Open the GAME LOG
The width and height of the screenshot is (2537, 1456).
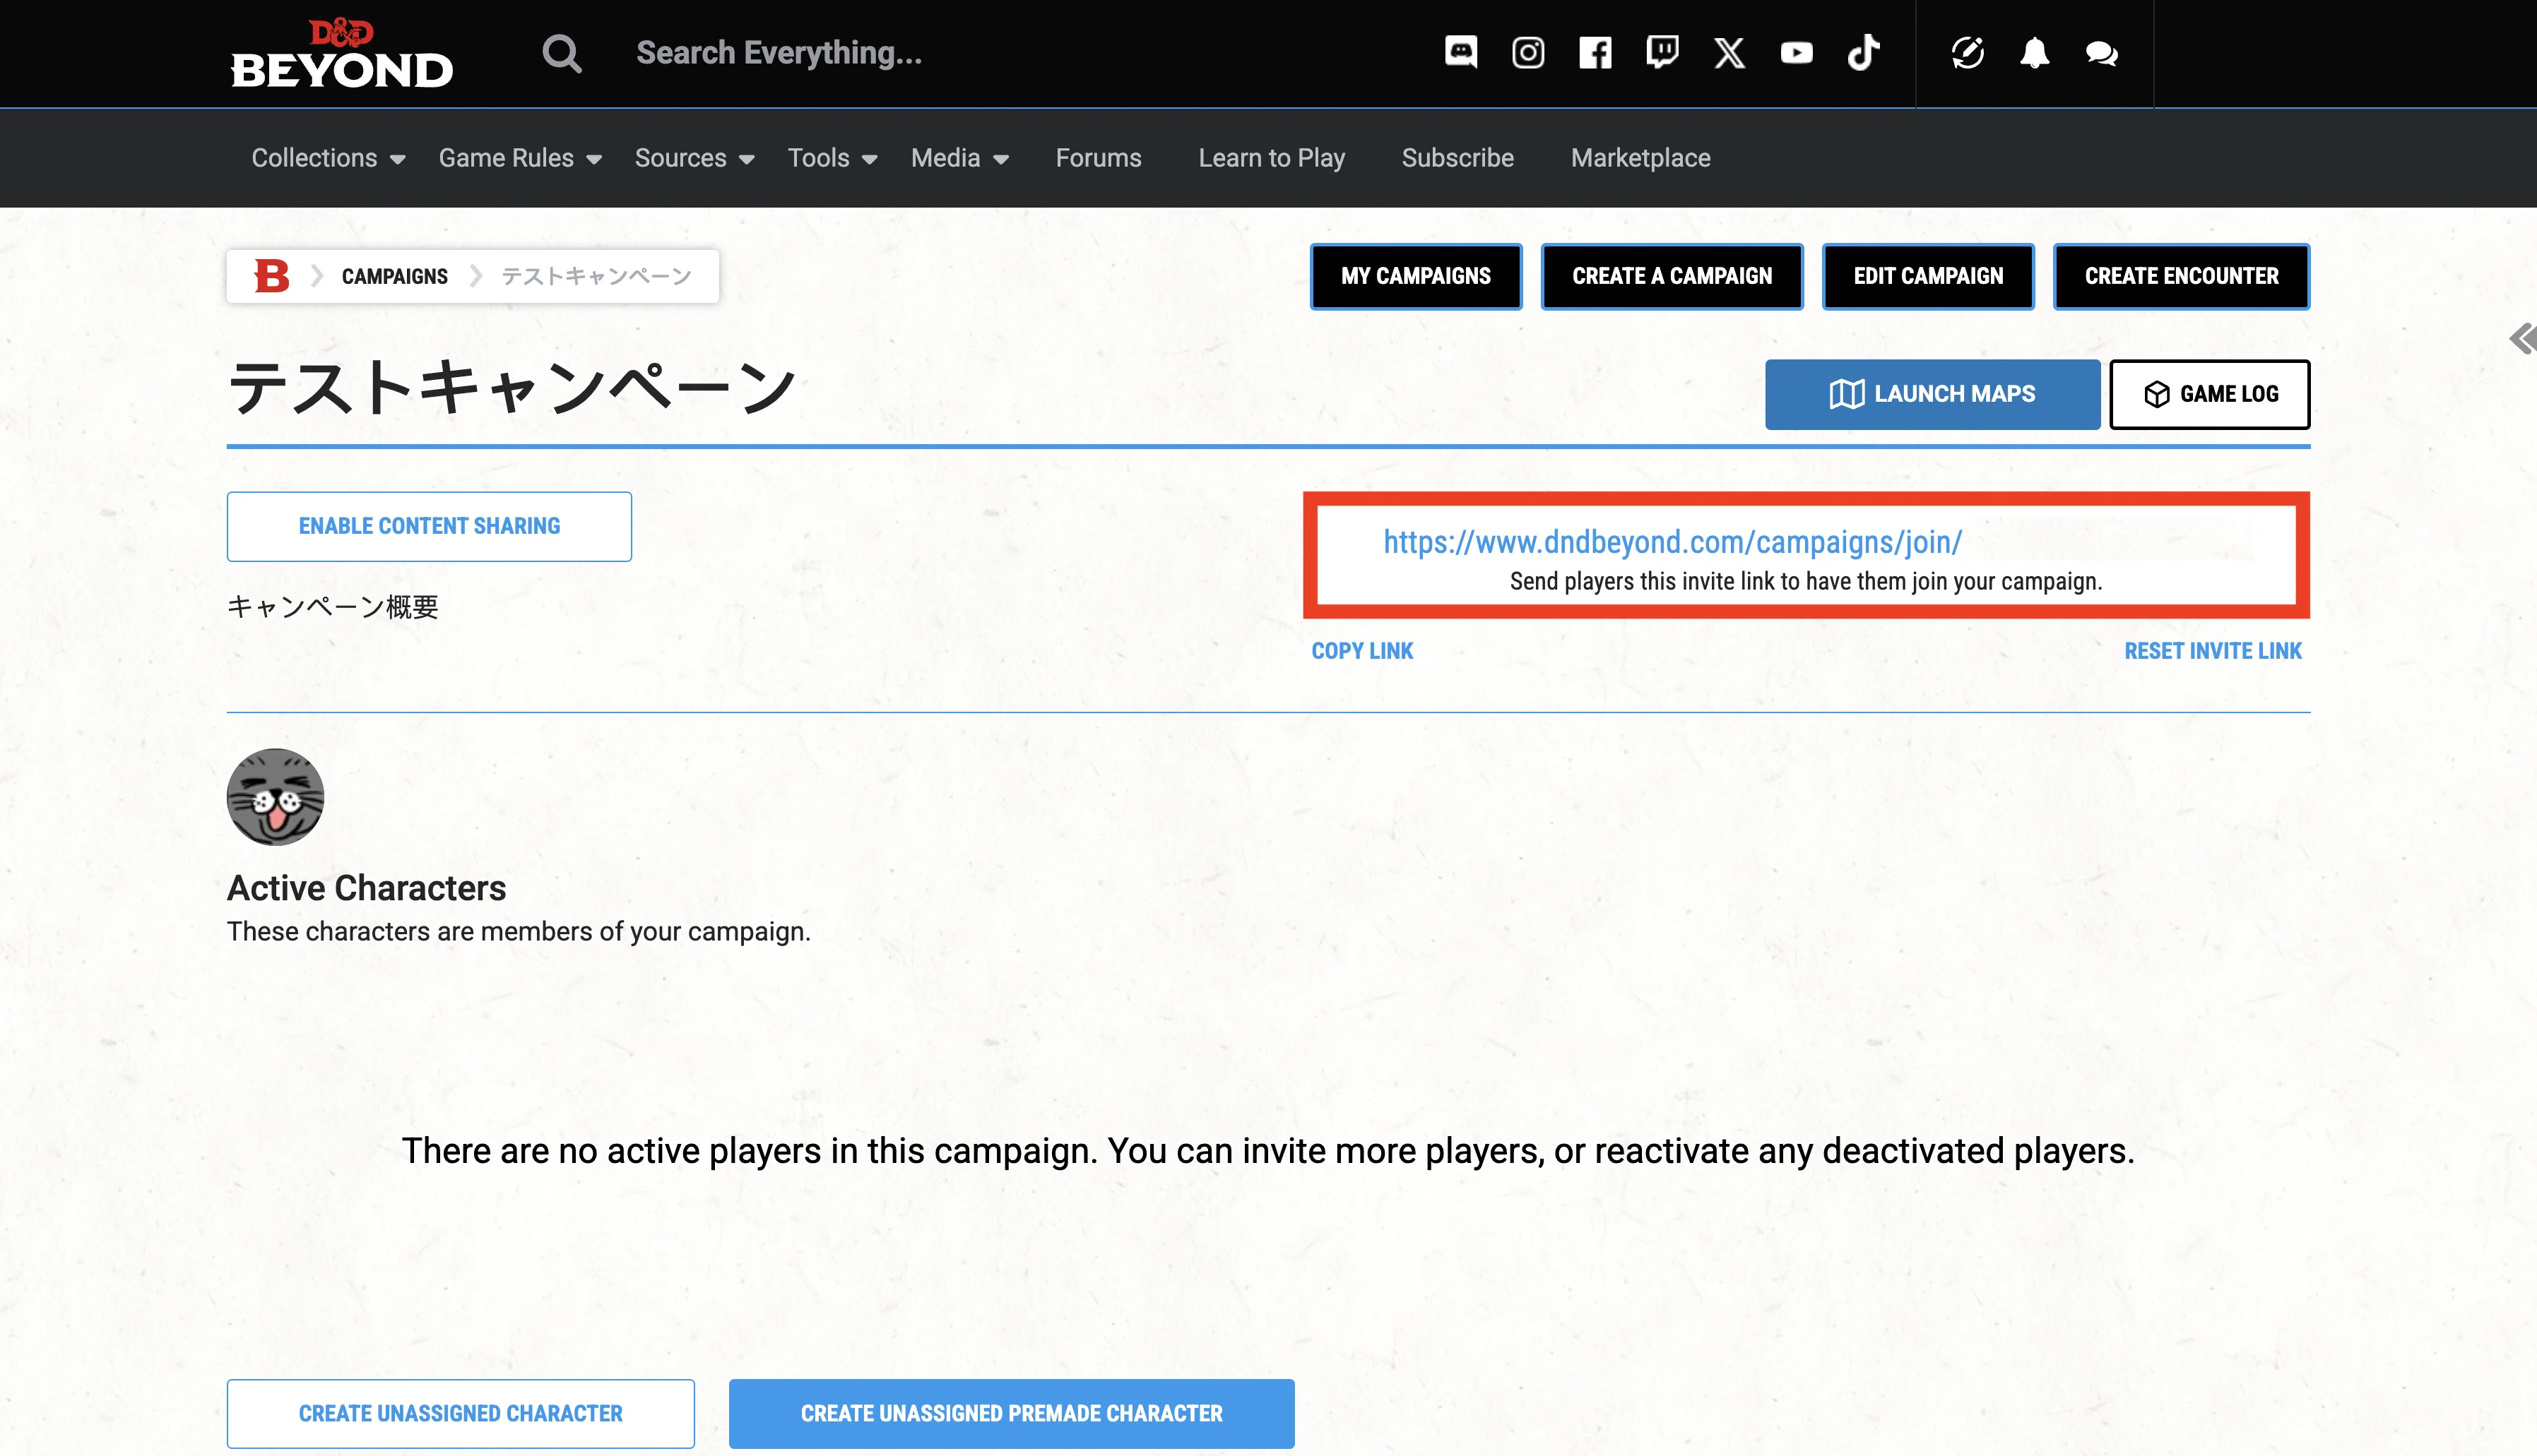(2209, 394)
